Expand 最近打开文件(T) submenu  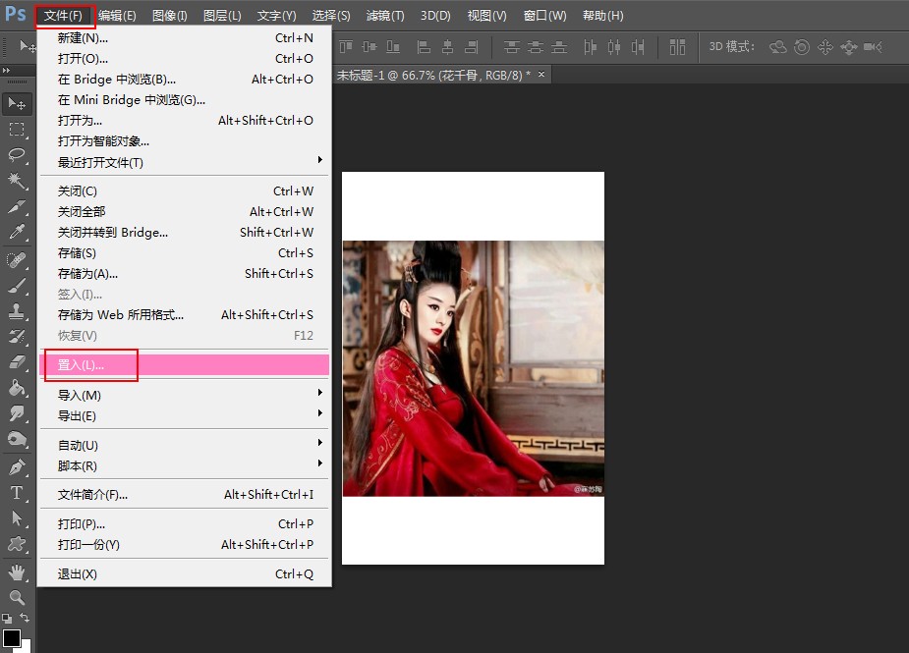click(185, 162)
